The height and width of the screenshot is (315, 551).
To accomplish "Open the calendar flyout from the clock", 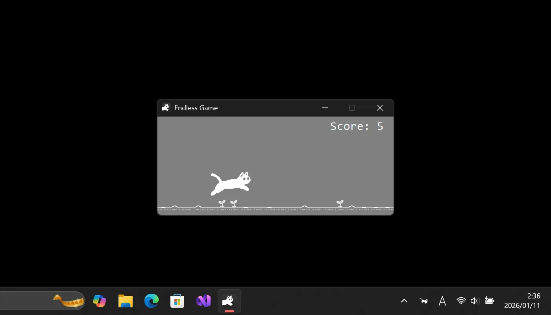I will 522,300.
